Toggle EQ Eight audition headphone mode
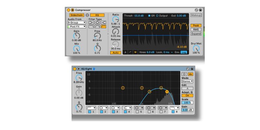The width and height of the screenshot is (260, 130). point(184,74)
